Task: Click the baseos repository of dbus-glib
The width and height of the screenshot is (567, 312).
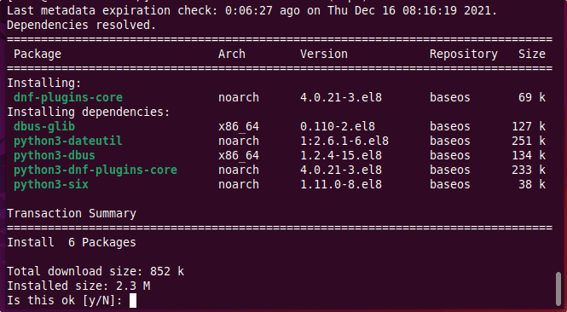Action: coord(450,126)
